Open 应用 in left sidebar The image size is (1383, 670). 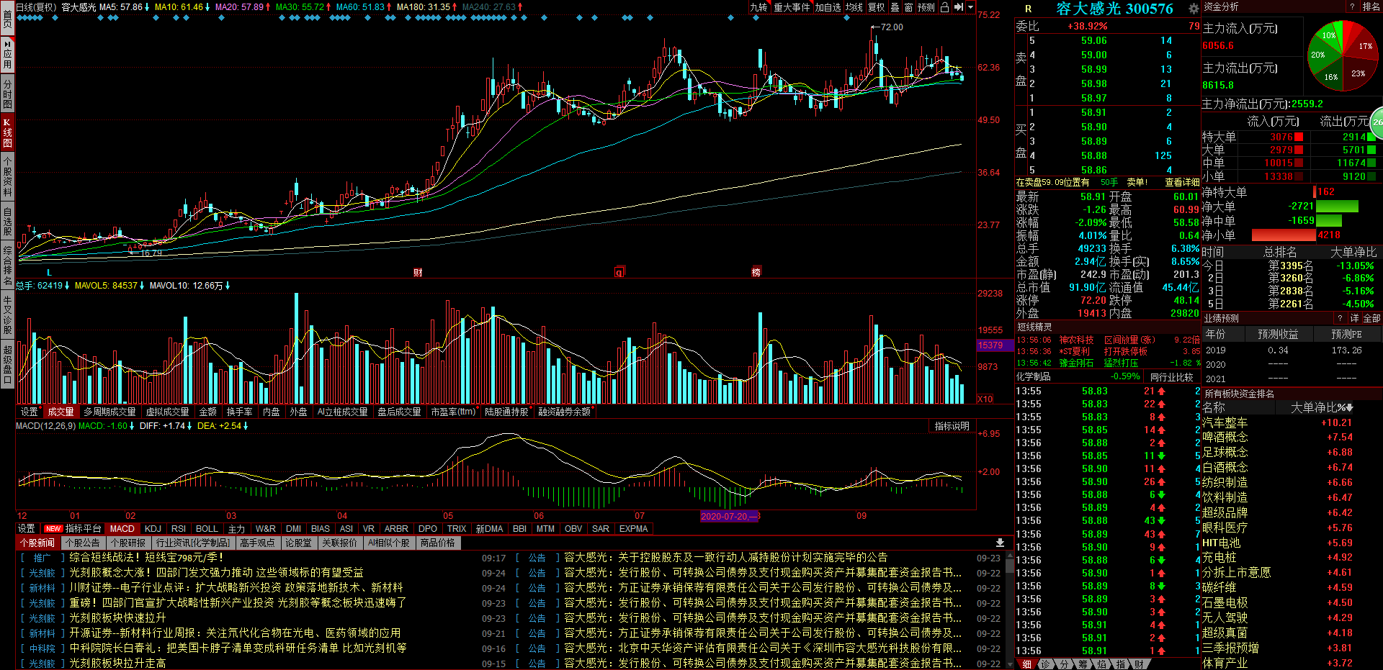click(x=7, y=54)
